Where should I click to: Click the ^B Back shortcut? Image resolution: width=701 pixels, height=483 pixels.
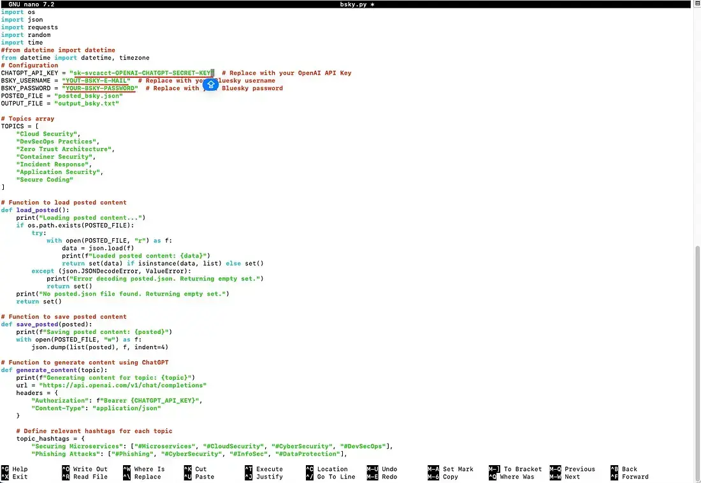point(624,469)
